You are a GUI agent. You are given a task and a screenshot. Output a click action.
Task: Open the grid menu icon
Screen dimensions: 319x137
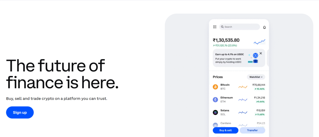point(215,27)
